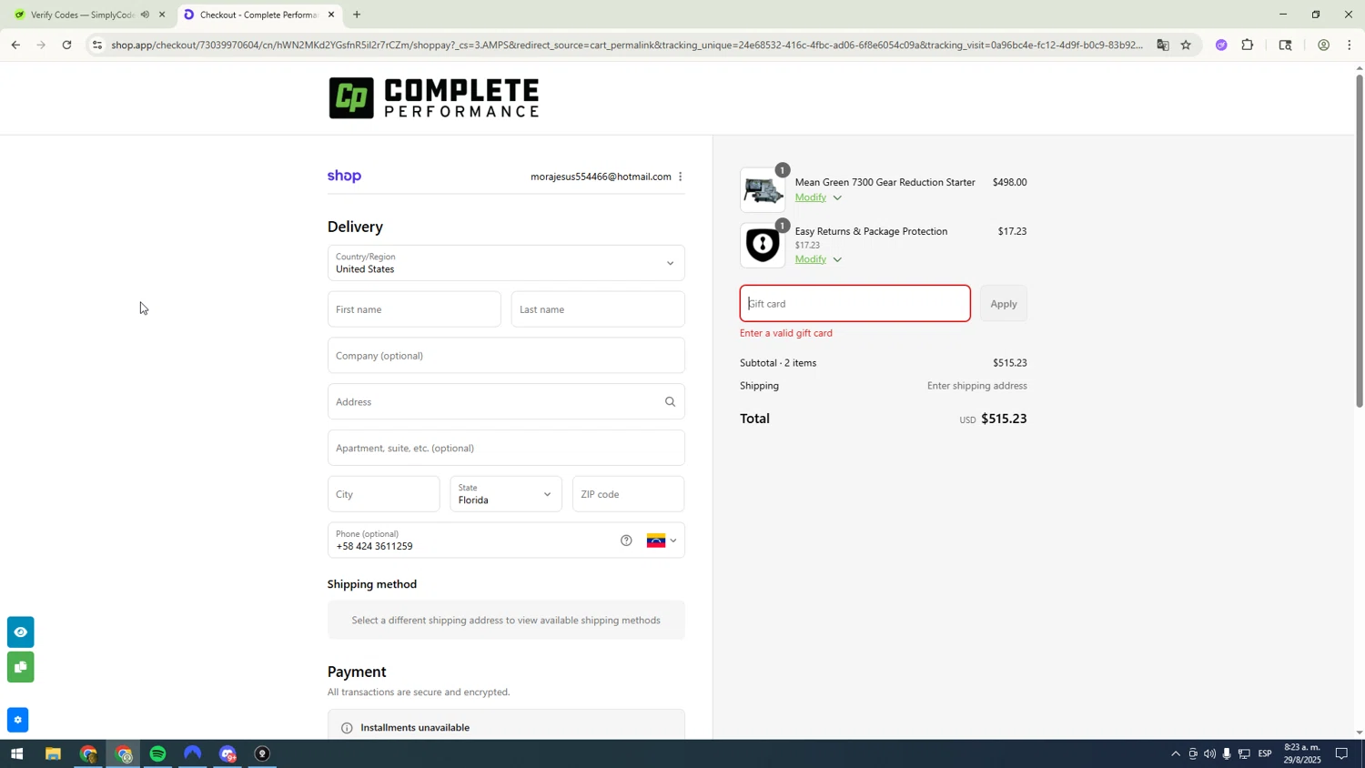
Task: Click the taskbar volume icon
Action: [x=1209, y=754]
